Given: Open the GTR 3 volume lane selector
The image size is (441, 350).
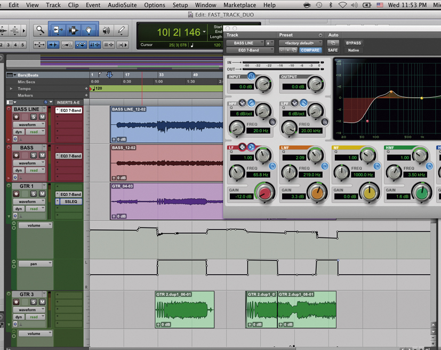Looking at the screenshot, I should (35, 333).
